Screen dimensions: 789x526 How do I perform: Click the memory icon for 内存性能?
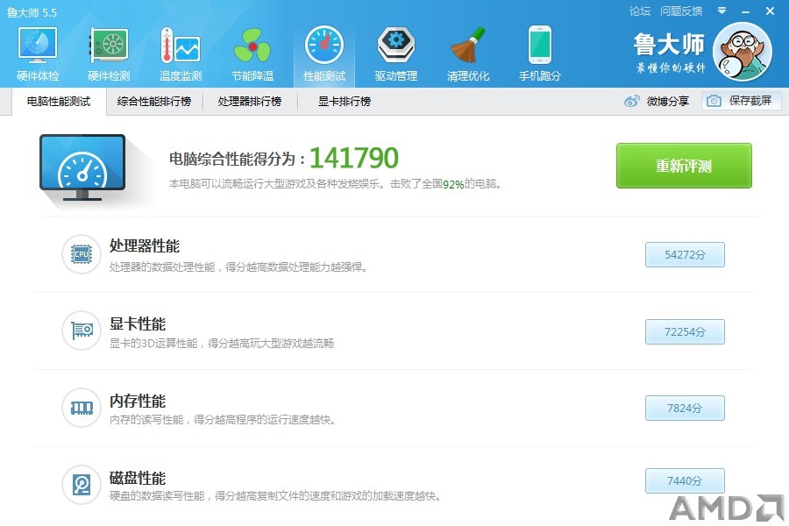(82, 407)
